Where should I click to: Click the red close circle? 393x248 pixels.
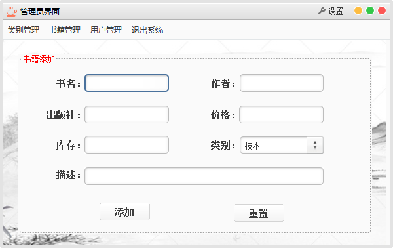click(382, 10)
